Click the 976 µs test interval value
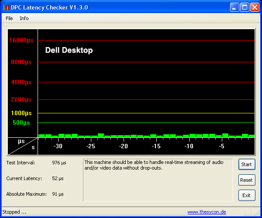Viewport: 262px width, 218px height. tap(59, 163)
